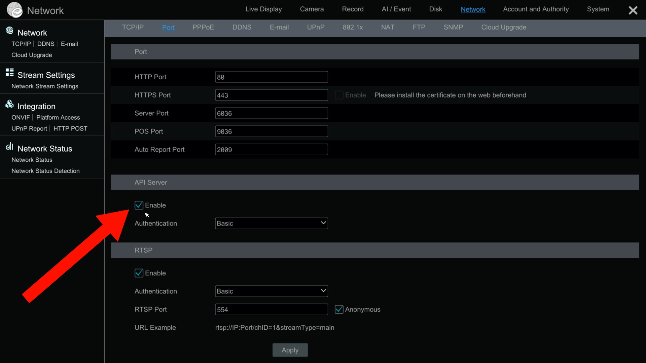Screen dimensions: 646x363
Task: Open the Camera top menu
Action: click(x=312, y=9)
